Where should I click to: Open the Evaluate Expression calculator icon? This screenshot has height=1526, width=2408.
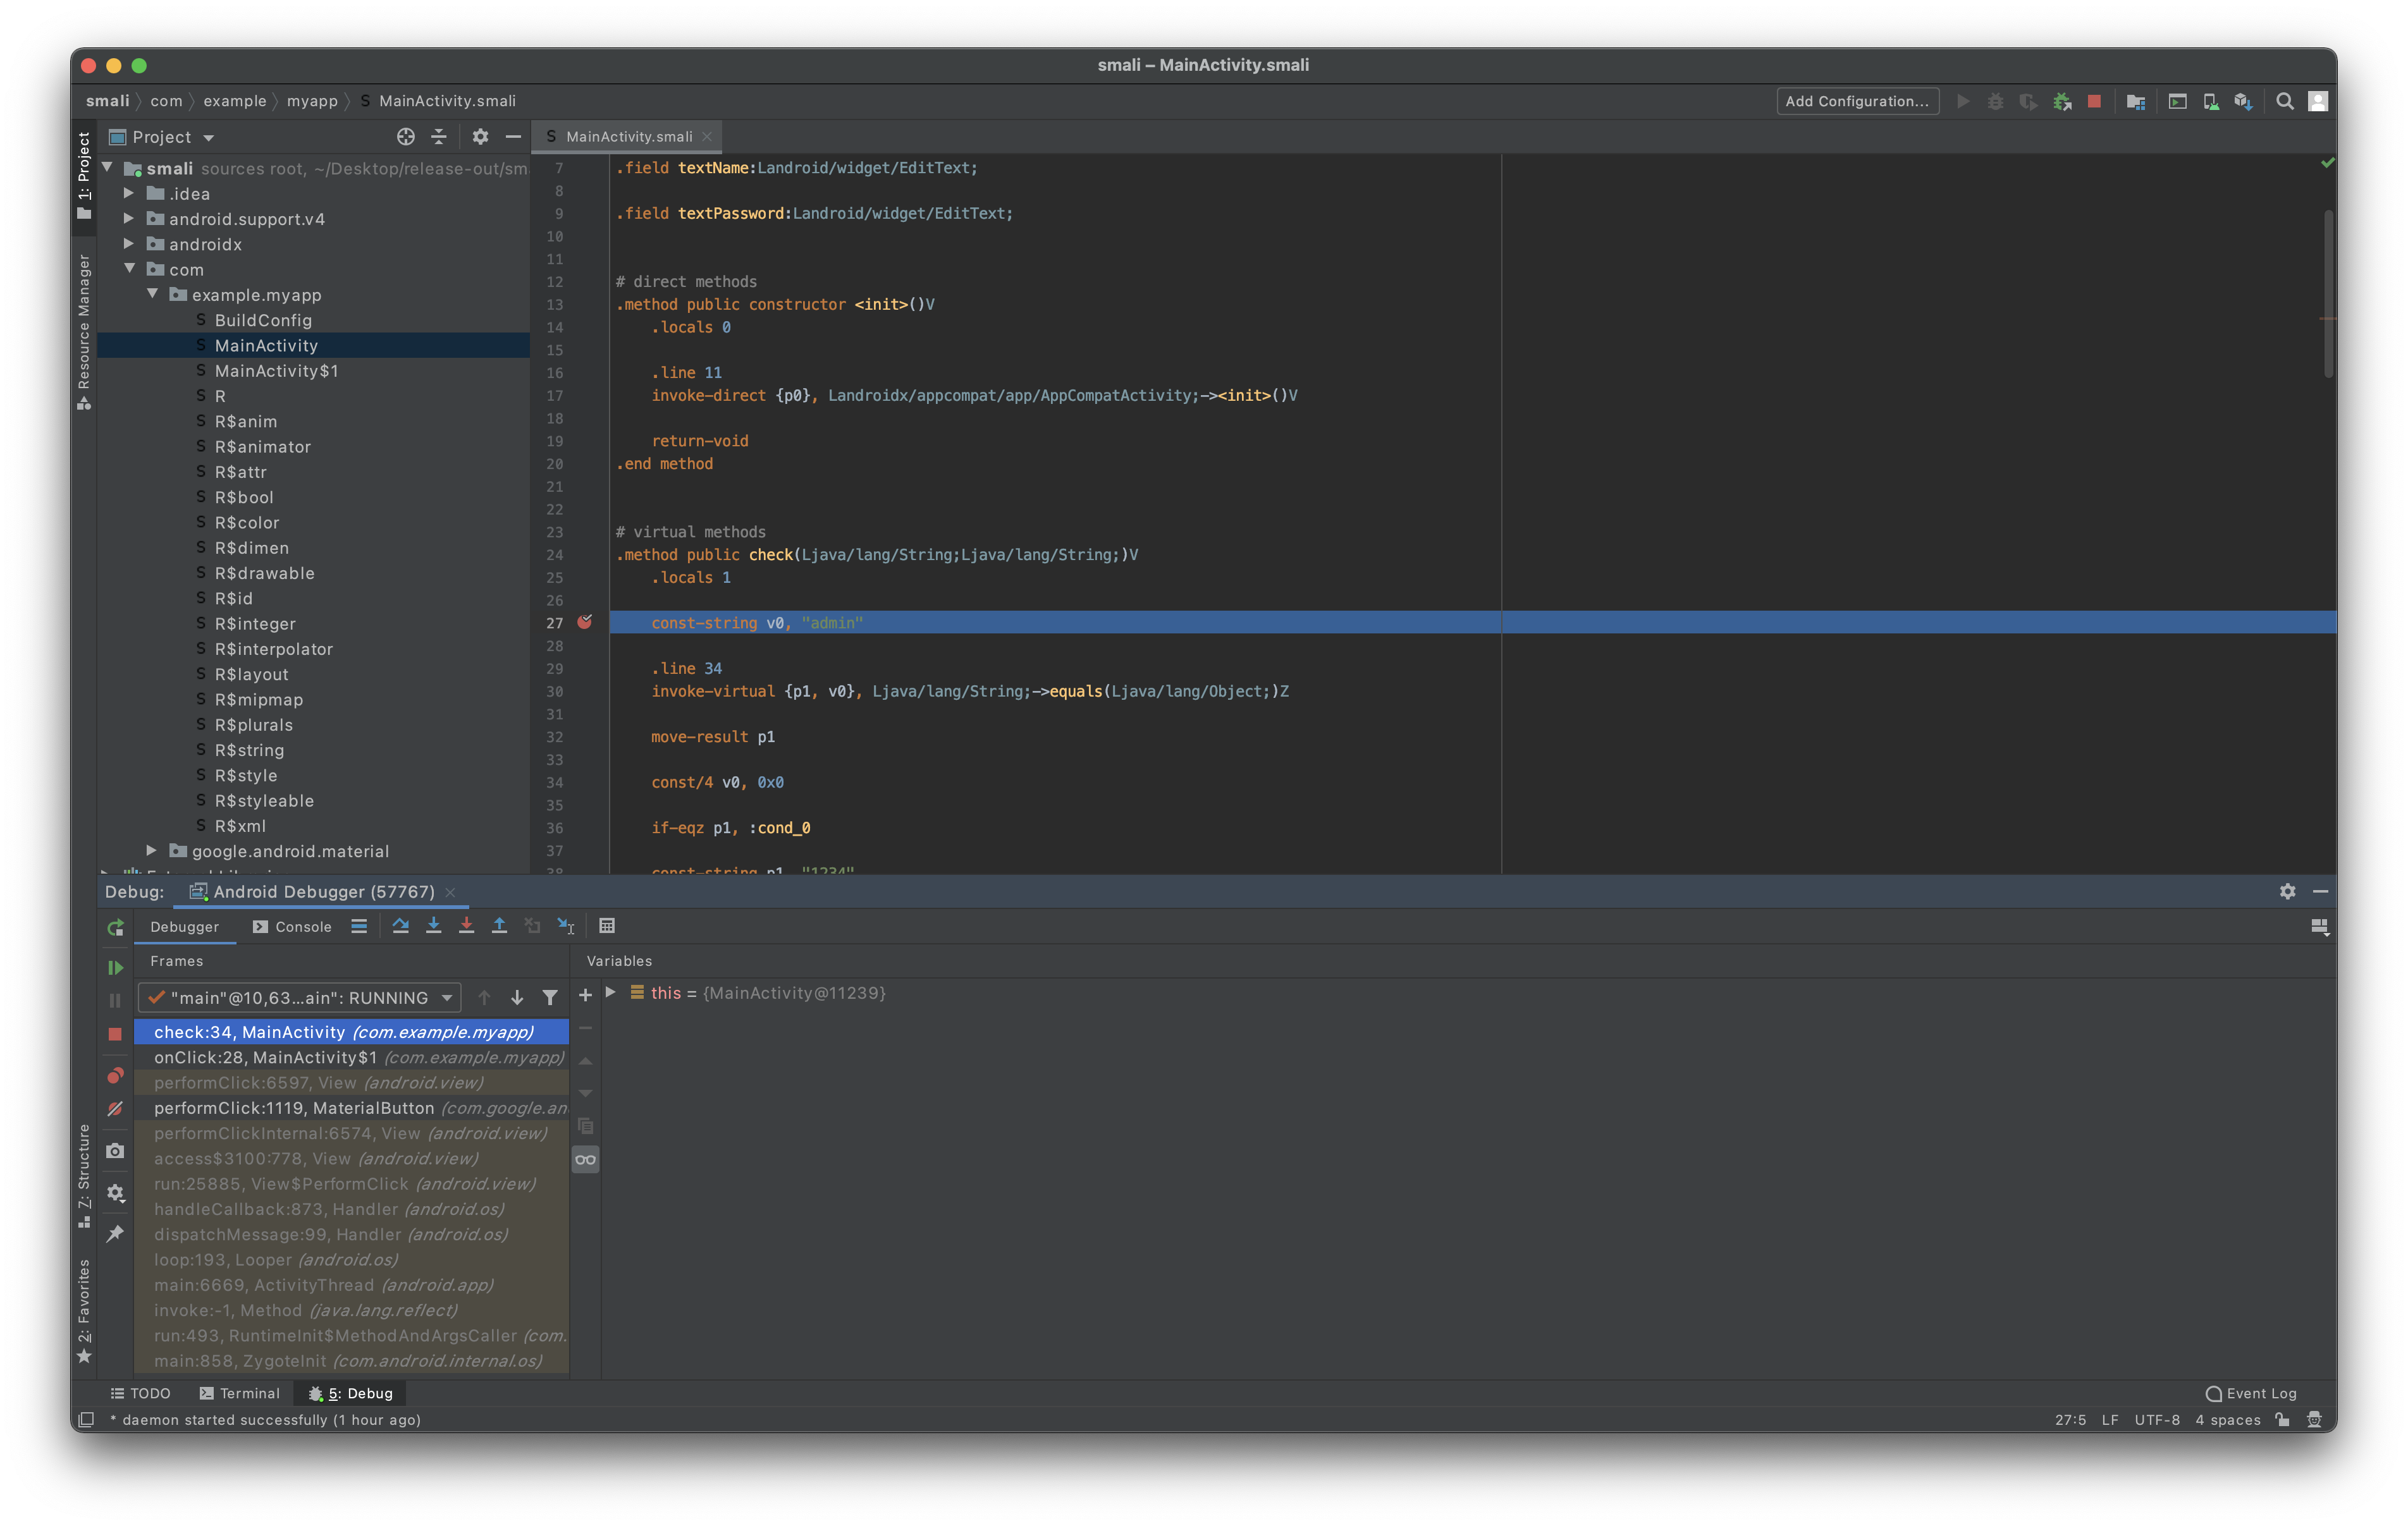pyautogui.click(x=607, y=926)
